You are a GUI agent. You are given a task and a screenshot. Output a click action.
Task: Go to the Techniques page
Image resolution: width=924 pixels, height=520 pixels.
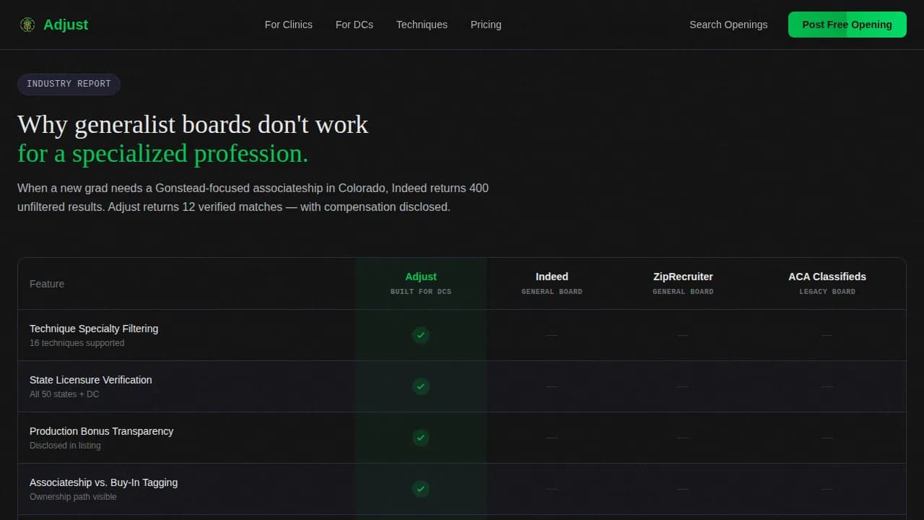point(422,25)
